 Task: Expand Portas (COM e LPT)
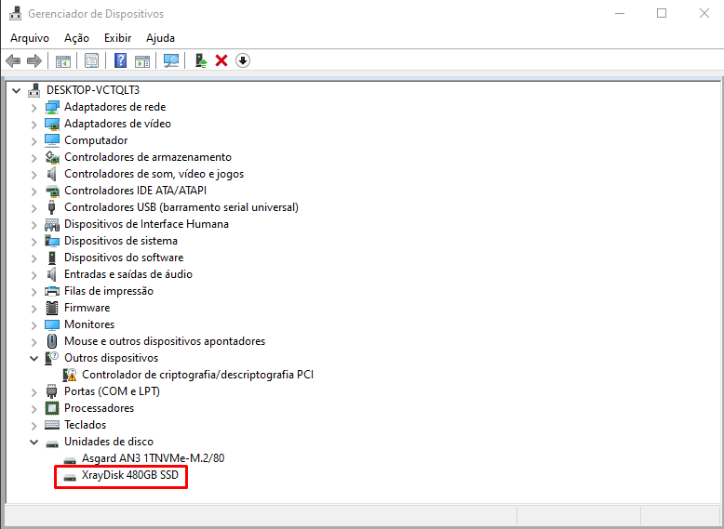coord(34,392)
